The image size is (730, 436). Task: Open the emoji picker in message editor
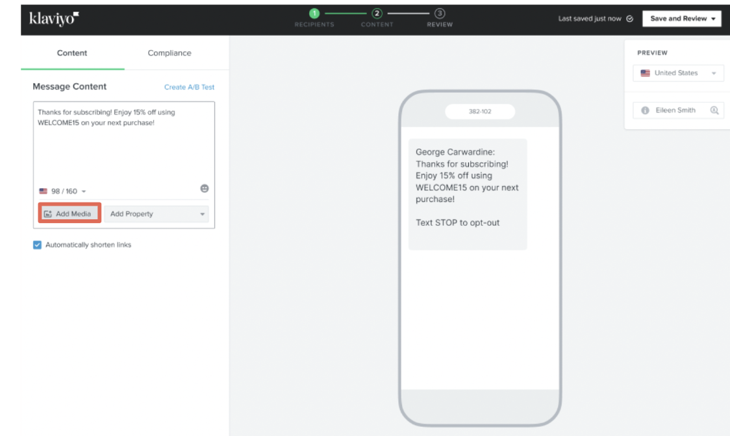pyautogui.click(x=204, y=189)
